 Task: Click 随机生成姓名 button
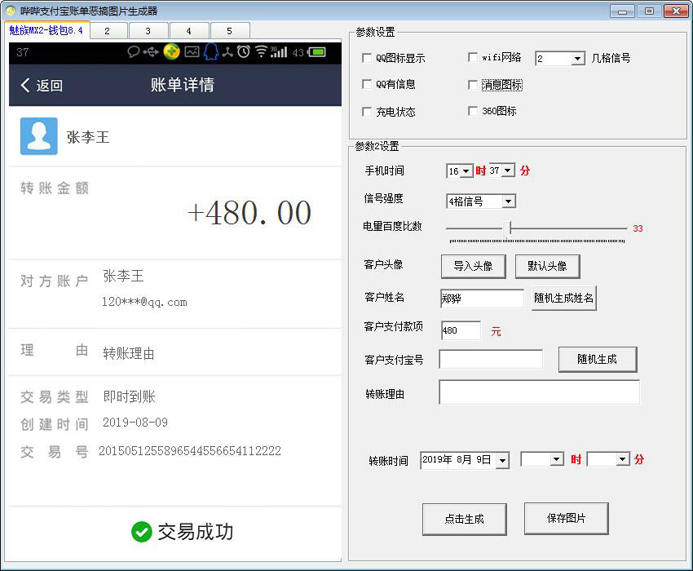[x=563, y=298]
